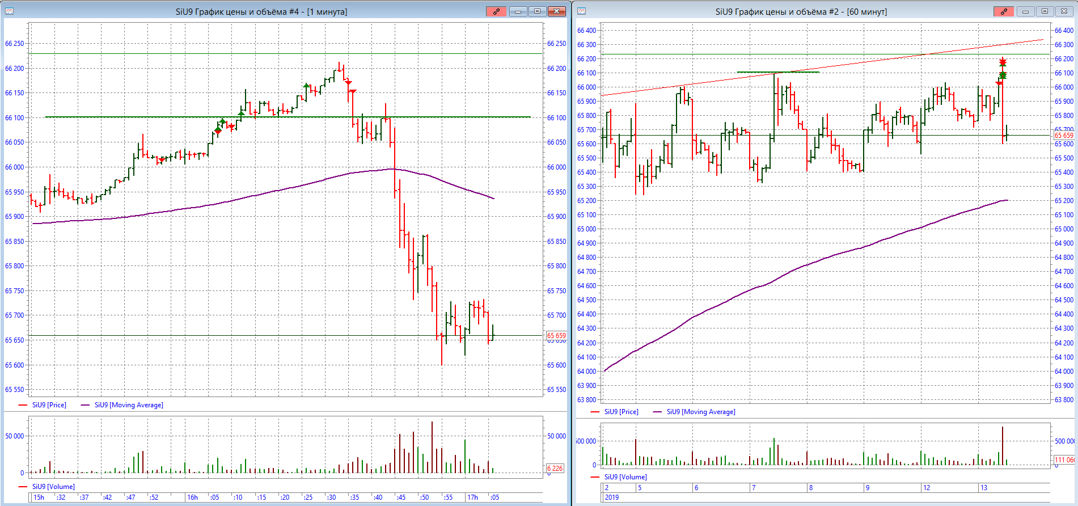Screen dimensions: 1078x506
Task: Click the 16h marker on the 1-minute time axis
Action: click(193, 497)
